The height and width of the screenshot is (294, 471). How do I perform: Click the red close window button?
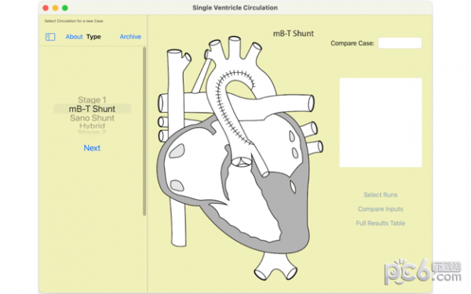click(x=46, y=8)
